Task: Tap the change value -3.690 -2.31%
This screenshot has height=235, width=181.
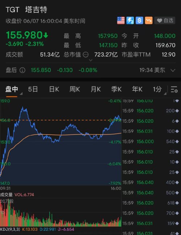Action: [25, 44]
